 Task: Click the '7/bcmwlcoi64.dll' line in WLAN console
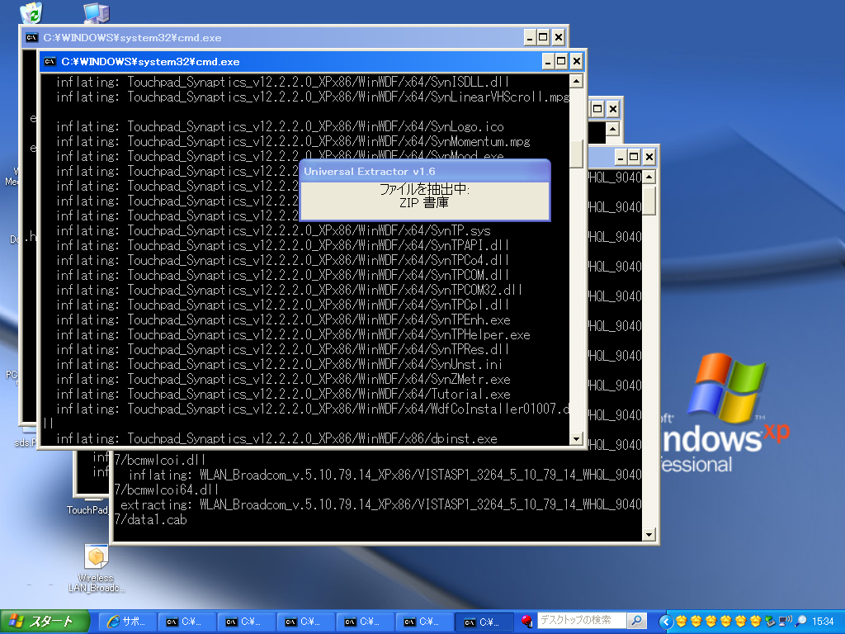click(x=167, y=490)
